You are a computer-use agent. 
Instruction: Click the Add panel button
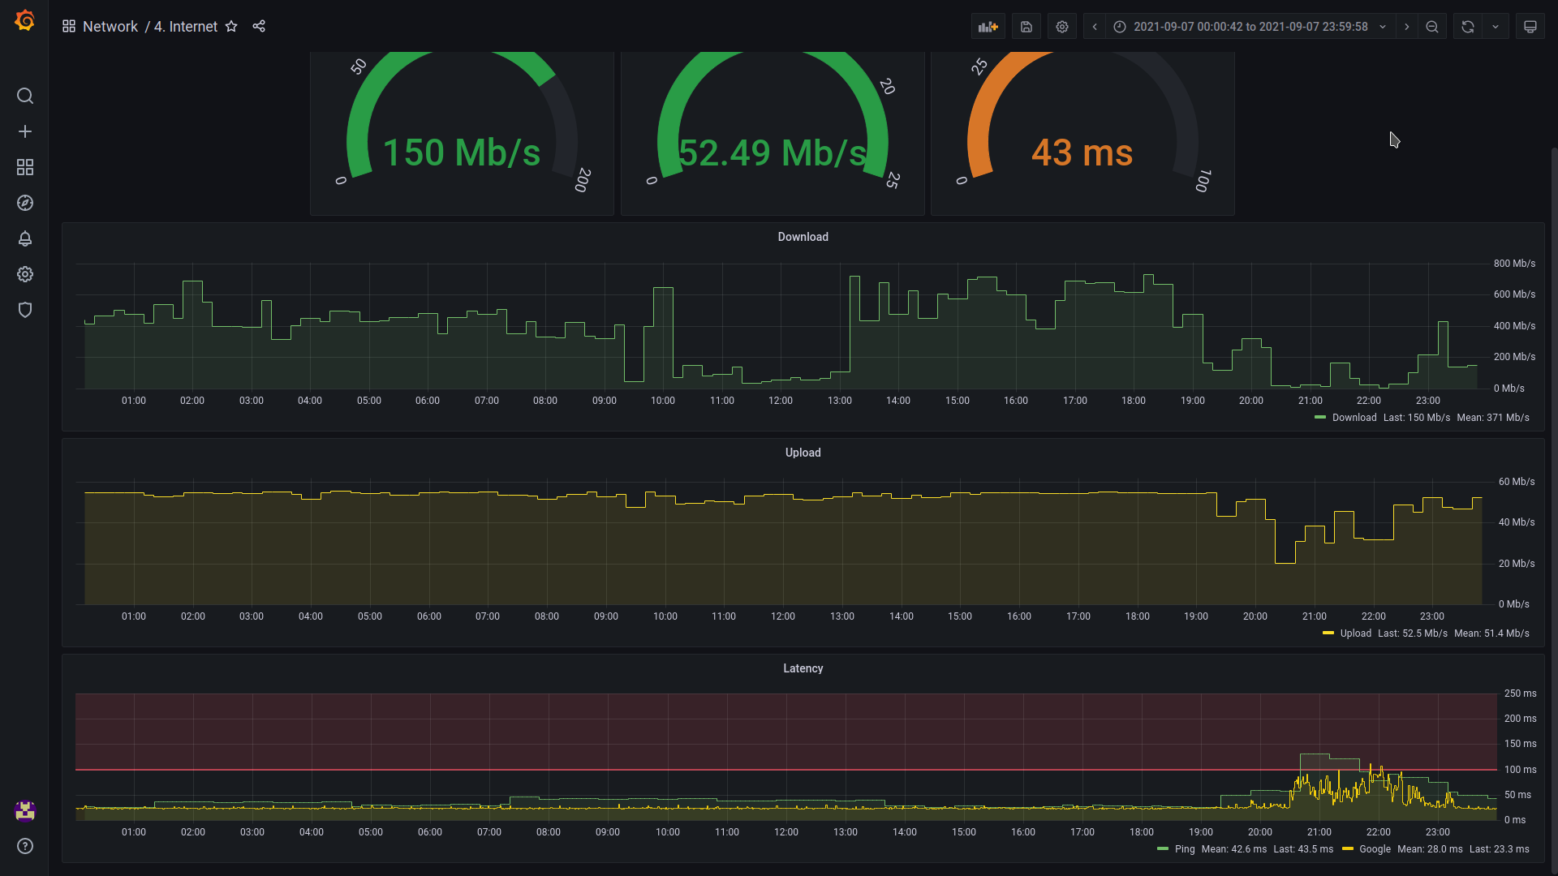[x=988, y=27]
